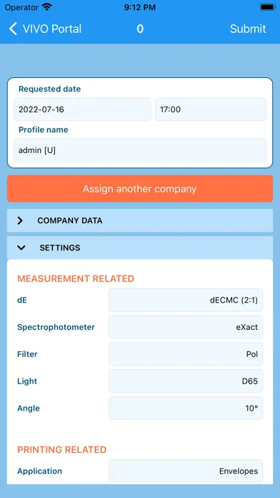
Task: Change the Filter value Pol
Action: tap(186, 354)
